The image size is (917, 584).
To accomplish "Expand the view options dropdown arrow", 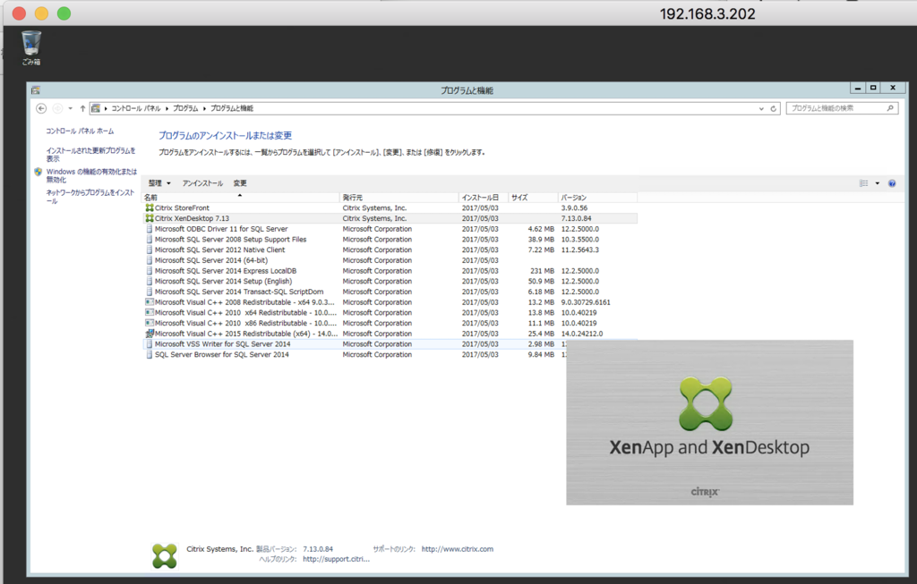I will point(878,183).
